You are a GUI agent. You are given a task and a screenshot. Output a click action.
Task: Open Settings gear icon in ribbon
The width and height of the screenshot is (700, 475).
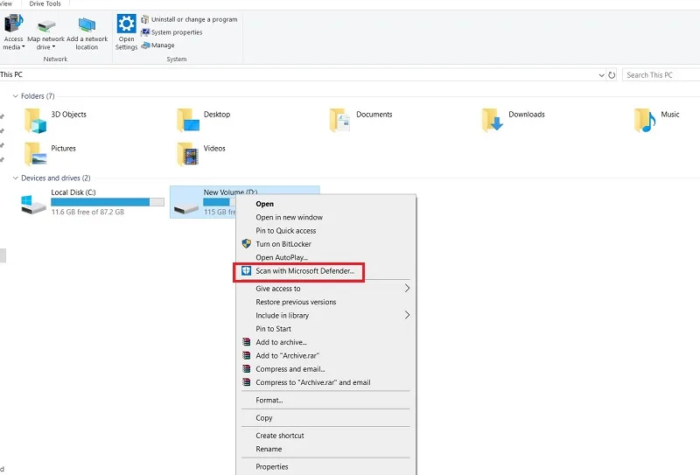(x=126, y=24)
